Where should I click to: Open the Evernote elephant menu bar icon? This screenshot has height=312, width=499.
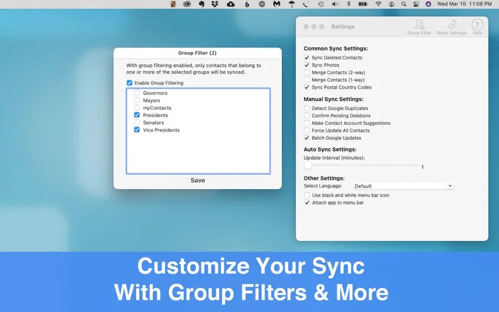click(x=201, y=4)
